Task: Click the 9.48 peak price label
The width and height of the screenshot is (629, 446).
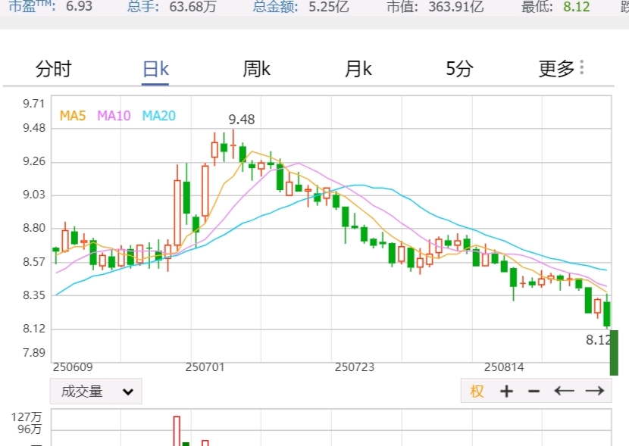Action: click(x=242, y=120)
